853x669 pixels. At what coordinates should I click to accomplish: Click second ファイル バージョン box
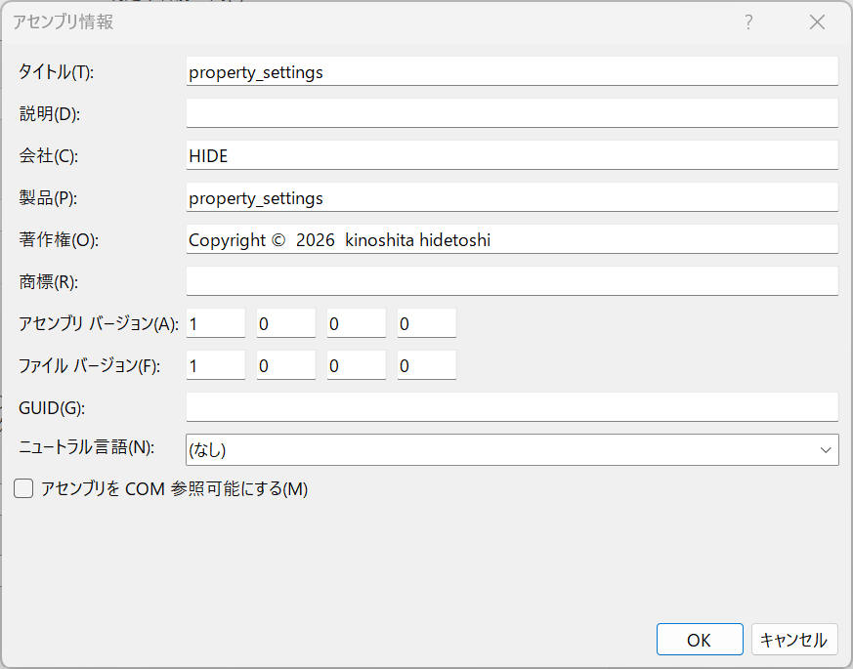click(x=286, y=365)
